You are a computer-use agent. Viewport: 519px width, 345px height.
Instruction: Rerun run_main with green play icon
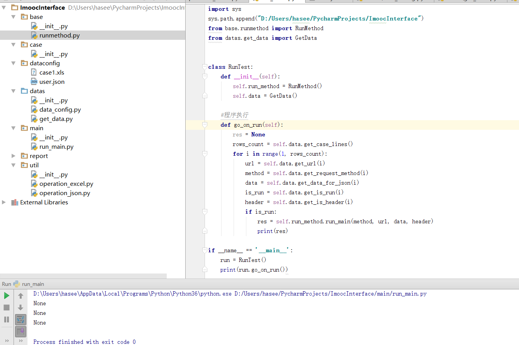tap(7, 296)
